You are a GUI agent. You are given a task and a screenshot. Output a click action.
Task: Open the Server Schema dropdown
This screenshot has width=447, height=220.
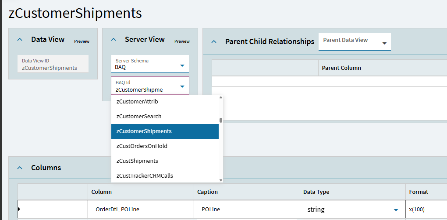point(182,66)
